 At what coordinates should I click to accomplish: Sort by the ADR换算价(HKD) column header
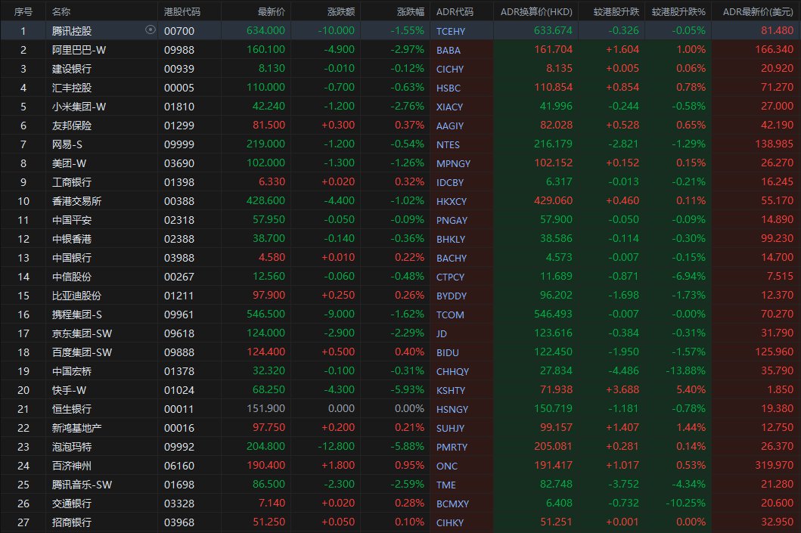(x=536, y=11)
